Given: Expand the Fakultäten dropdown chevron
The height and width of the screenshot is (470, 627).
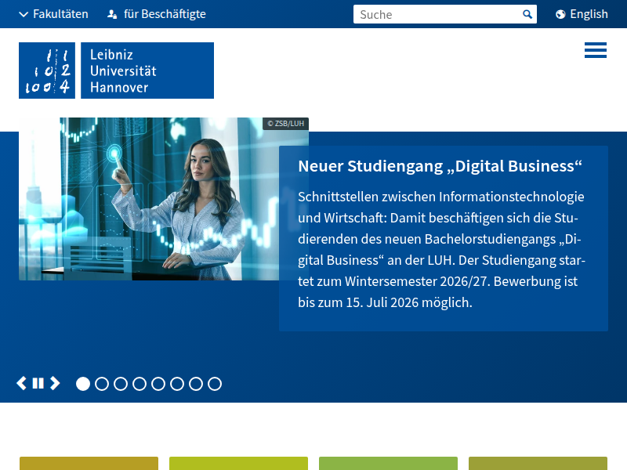Looking at the screenshot, I should pos(24,14).
